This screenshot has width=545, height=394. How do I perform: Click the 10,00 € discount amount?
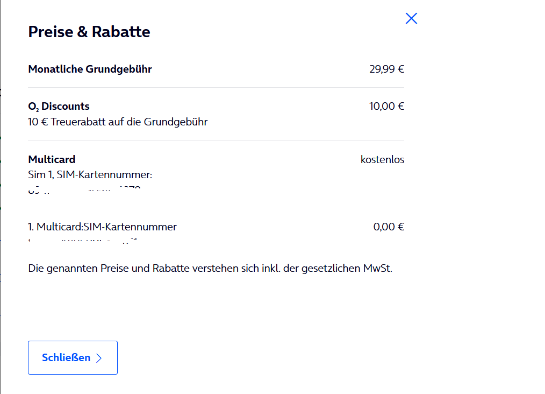point(386,106)
